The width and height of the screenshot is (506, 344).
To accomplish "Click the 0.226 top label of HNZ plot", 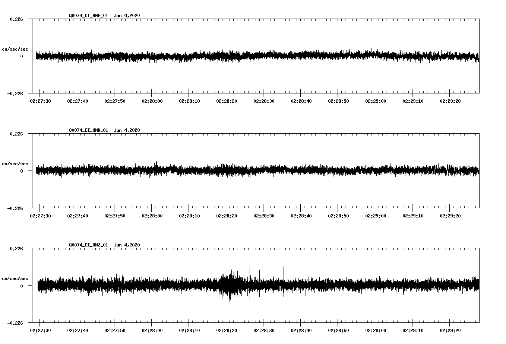I will click(x=16, y=248).
